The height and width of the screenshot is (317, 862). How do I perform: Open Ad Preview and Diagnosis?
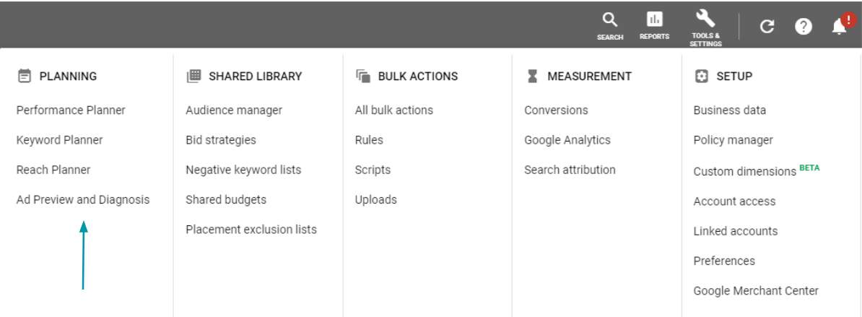[83, 199]
